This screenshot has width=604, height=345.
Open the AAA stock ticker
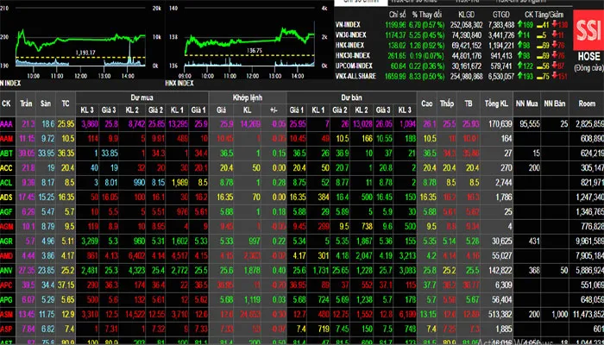coord(8,126)
